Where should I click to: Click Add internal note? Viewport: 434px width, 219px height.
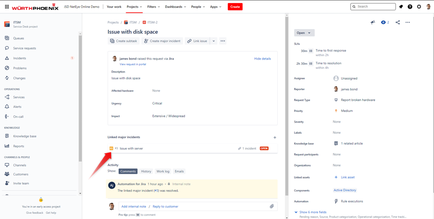tap(134, 206)
